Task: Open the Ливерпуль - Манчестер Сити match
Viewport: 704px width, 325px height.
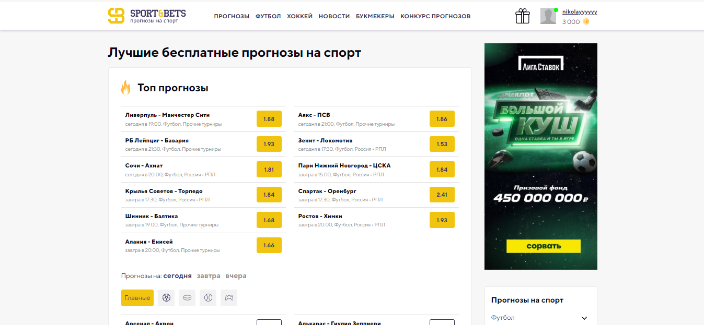Action: 167,115
